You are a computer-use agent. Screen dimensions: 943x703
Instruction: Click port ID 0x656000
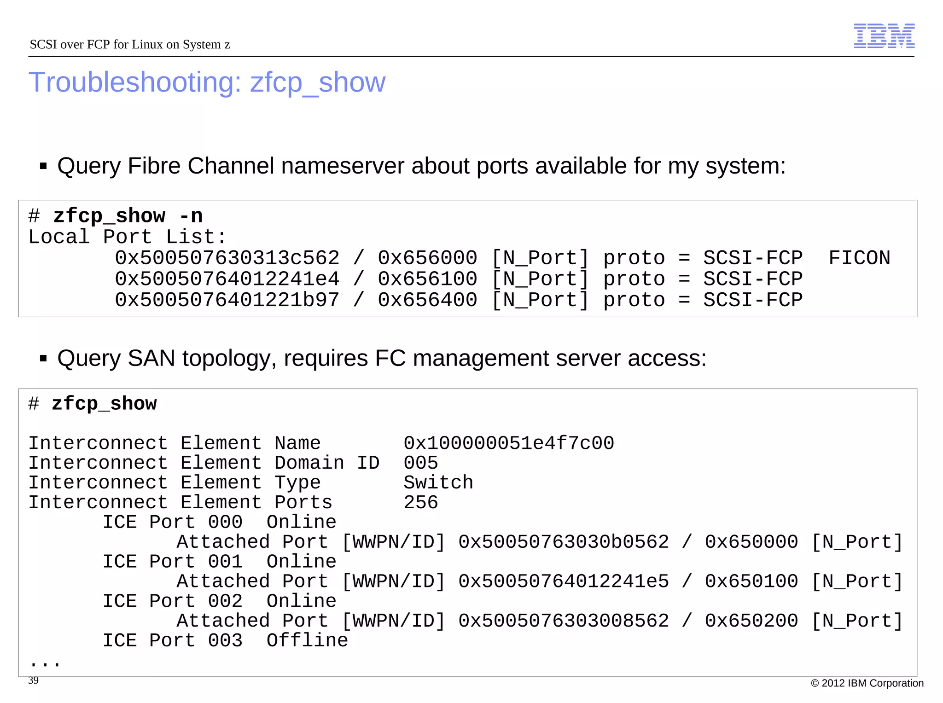pos(427,258)
